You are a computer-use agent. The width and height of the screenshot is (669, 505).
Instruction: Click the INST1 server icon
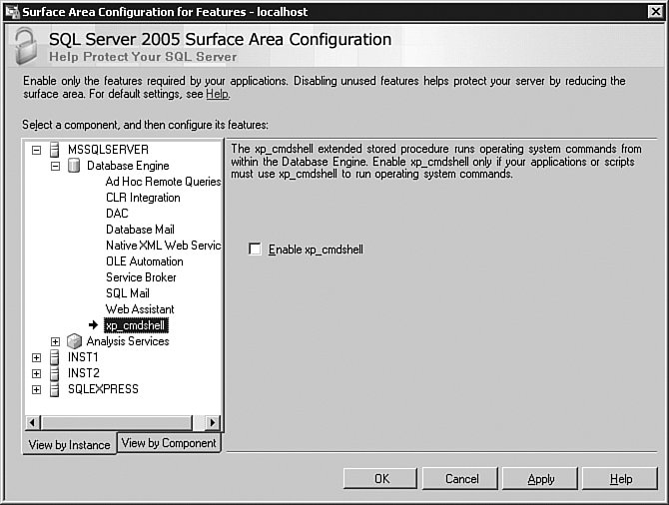54,357
